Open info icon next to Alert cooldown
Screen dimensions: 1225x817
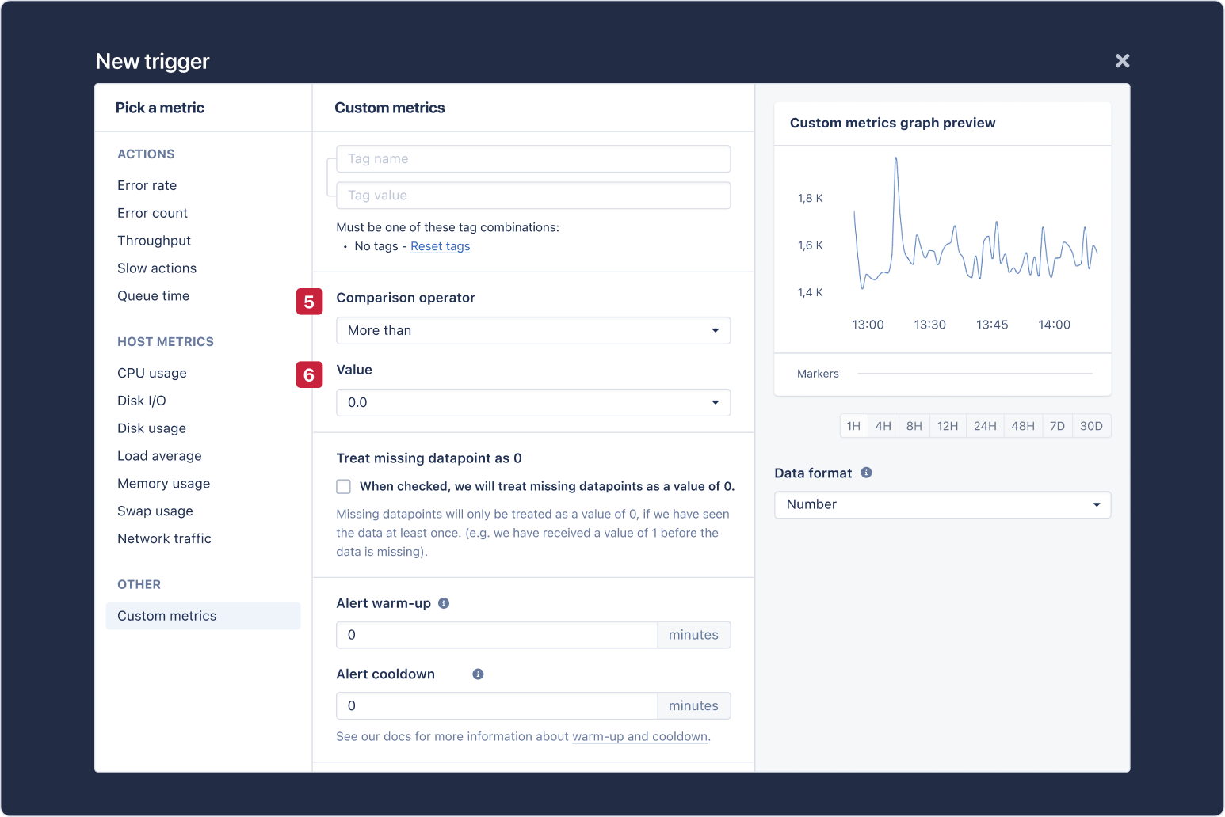click(x=478, y=674)
